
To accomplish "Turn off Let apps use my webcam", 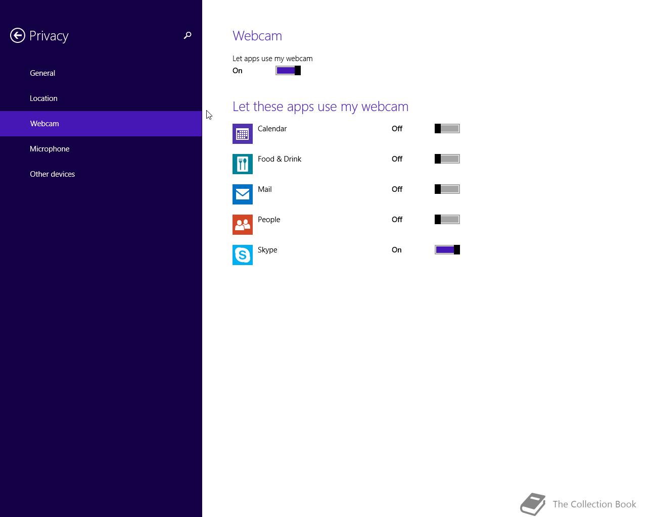I will pos(288,71).
